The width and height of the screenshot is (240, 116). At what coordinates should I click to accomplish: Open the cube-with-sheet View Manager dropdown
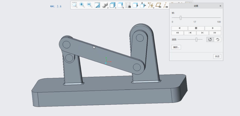120,5
